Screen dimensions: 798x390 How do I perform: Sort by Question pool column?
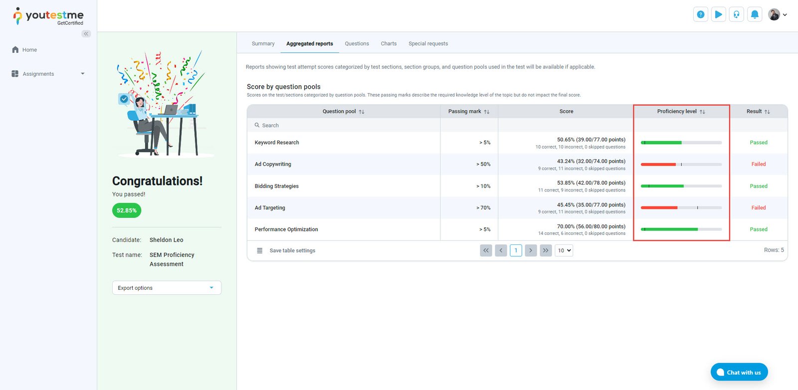[x=362, y=112]
